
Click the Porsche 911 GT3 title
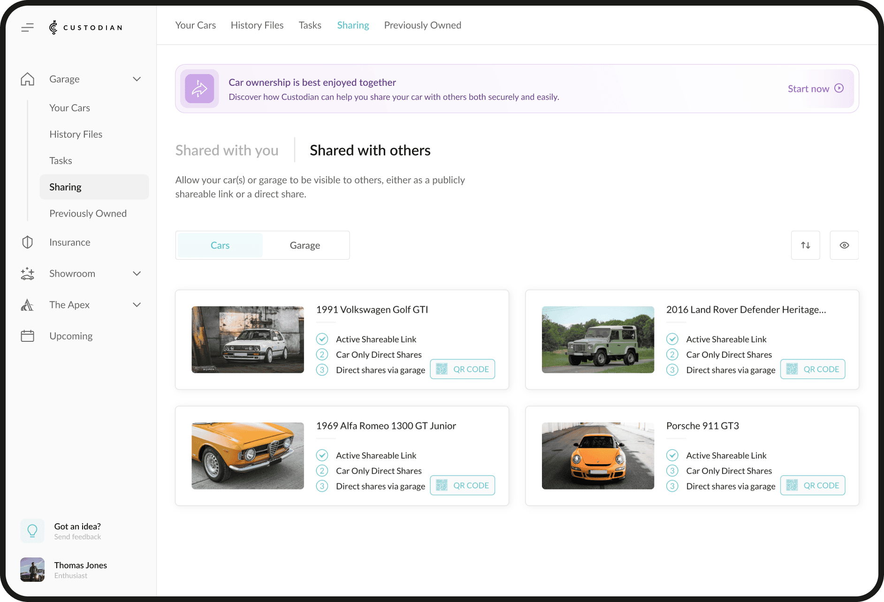[702, 426]
